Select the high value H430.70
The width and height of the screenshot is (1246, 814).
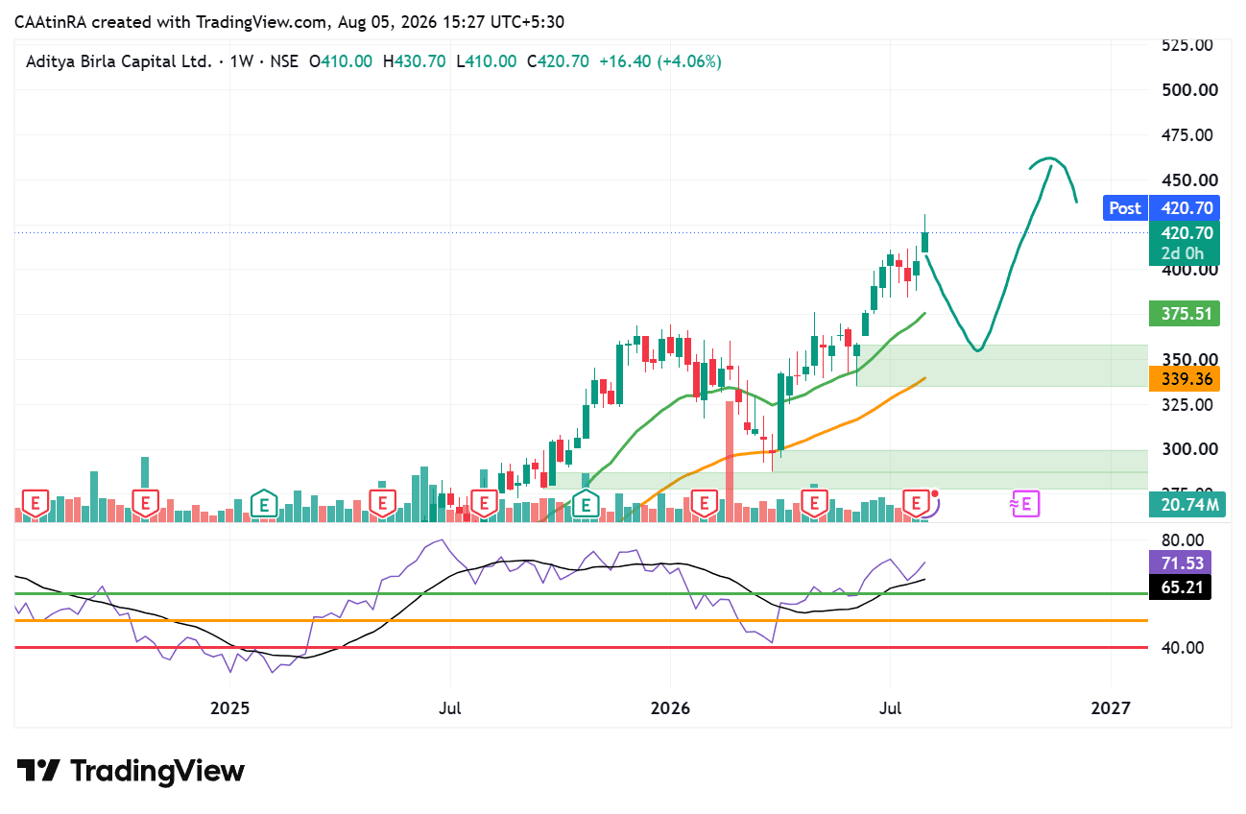click(x=414, y=61)
